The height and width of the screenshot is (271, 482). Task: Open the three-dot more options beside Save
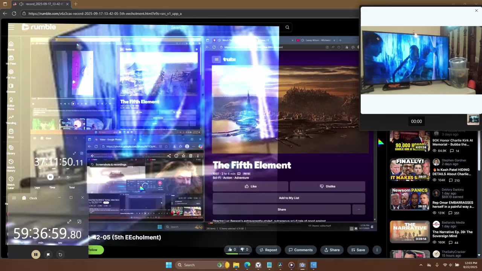(377, 250)
